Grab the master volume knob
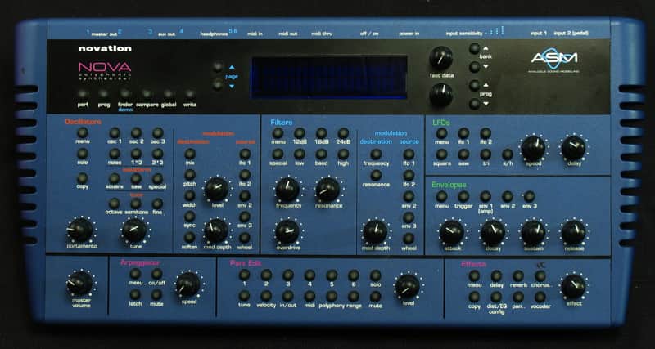This screenshot has height=349, width=655. pyautogui.click(x=79, y=283)
